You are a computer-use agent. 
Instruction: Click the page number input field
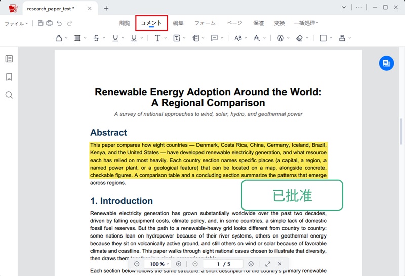(223, 264)
